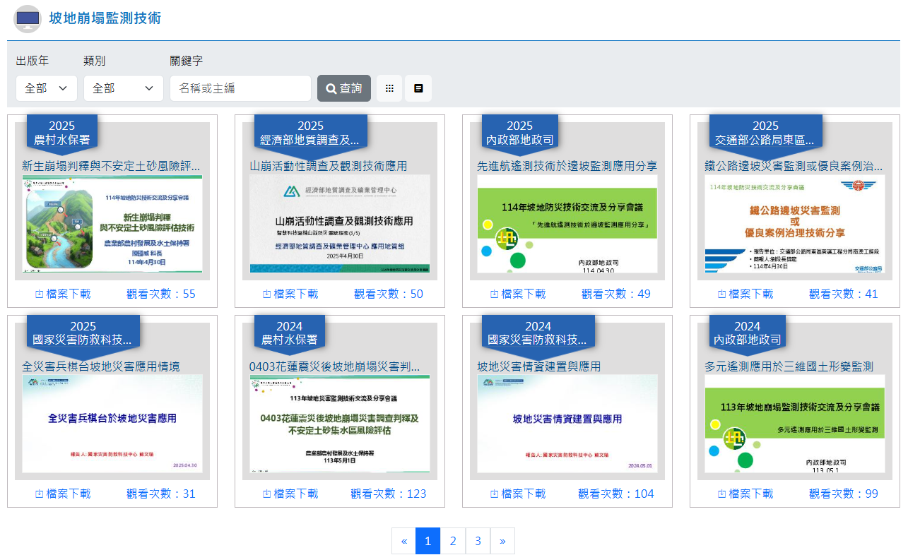Switch to grid view layout
The height and width of the screenshot is (555, 908).
click(x=389, y=88)
